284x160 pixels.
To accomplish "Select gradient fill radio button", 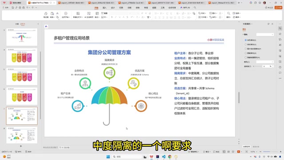I will (x=245, y=44).
